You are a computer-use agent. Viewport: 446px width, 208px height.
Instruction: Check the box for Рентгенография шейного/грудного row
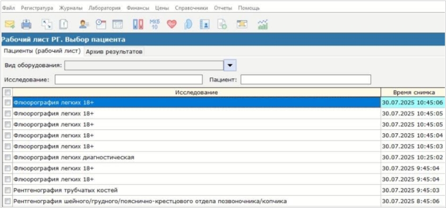click(x=7, y=201)
